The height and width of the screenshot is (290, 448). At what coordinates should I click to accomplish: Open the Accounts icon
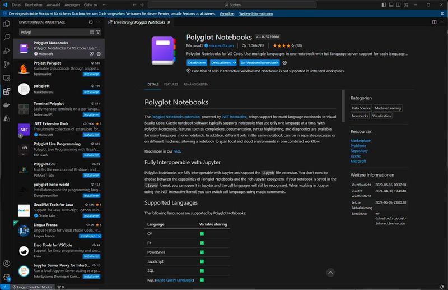click(x=7, y=264)
